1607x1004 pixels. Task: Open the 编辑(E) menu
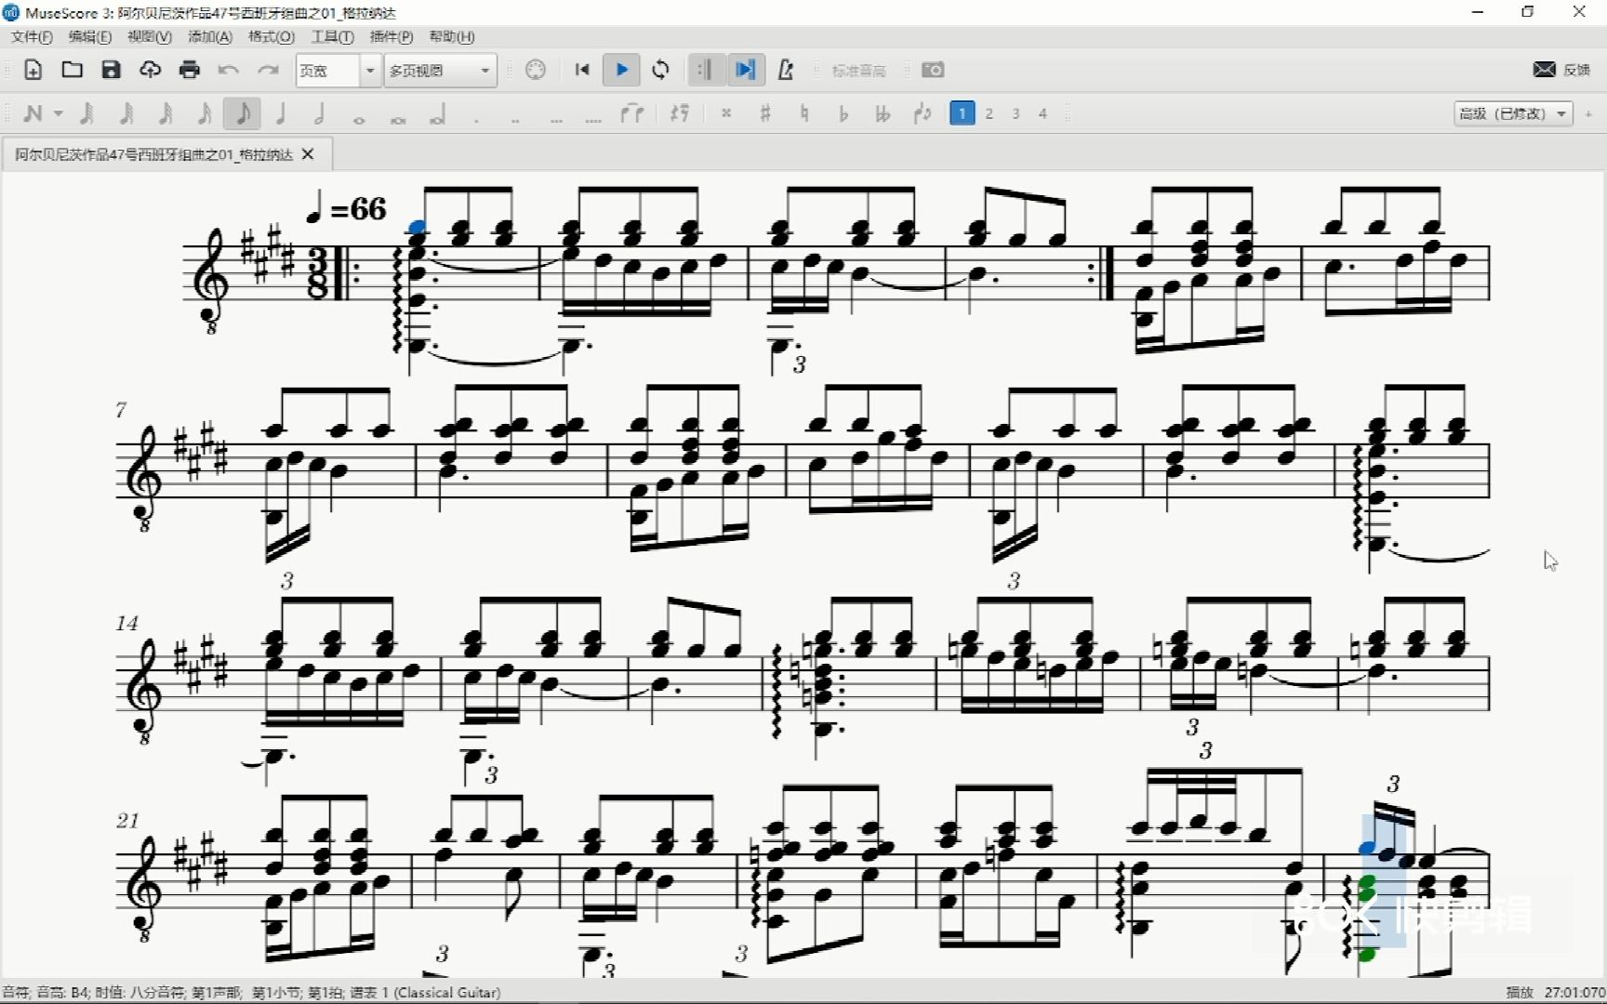(90, 36)
